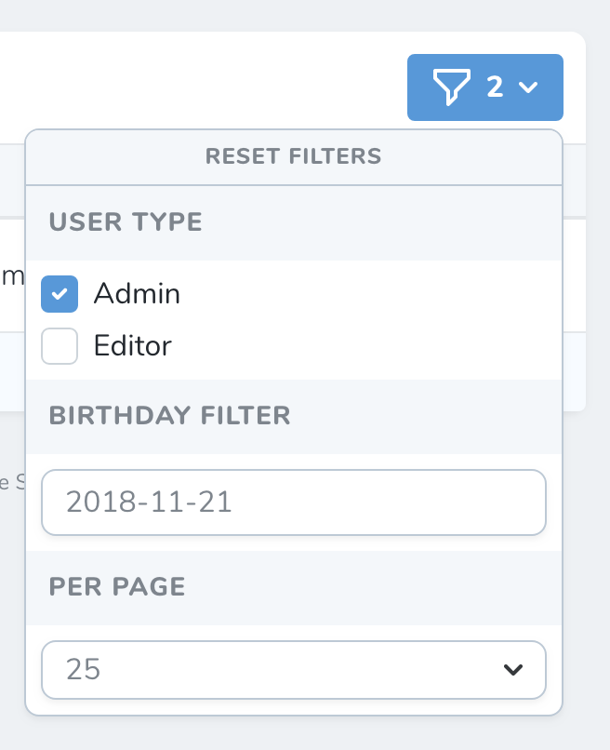This screenshot has height=750, width=610.
Task: Click the date field showing 2018-11-21
Action: pyautogui.click(x=294, y=502)
